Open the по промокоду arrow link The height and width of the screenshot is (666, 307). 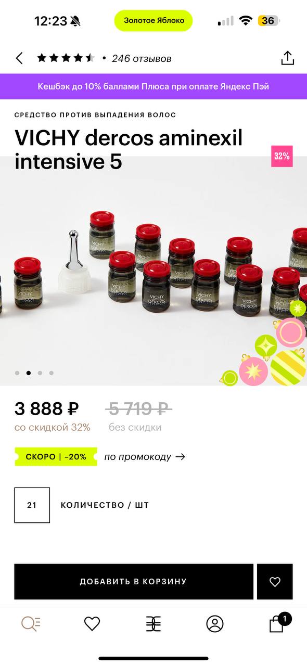pyautogui.click(x=145, y=457)
